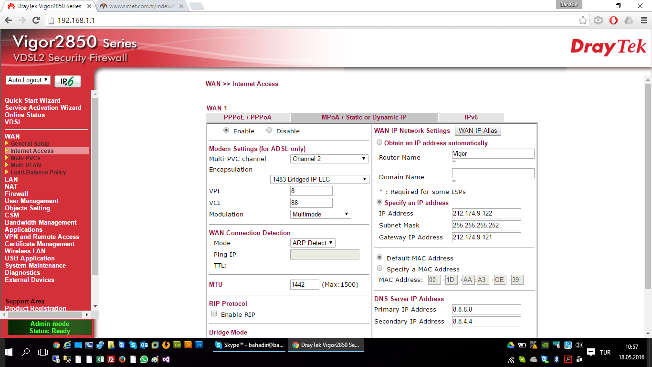Image resolution: width=652 pixels, height=367 pixels.
Task: Open the Chrome menu icon
Action: (643, 20)
